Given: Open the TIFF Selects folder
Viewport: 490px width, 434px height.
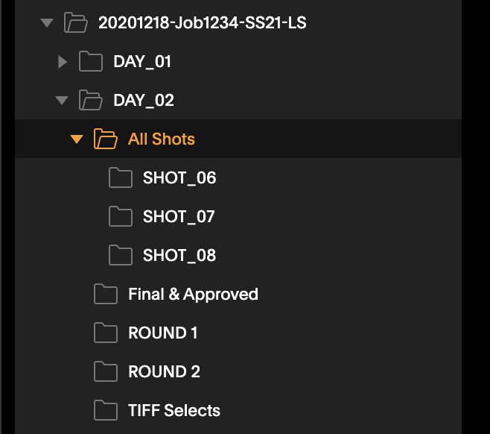Looking at the screenshot, I should coord(238,411).
